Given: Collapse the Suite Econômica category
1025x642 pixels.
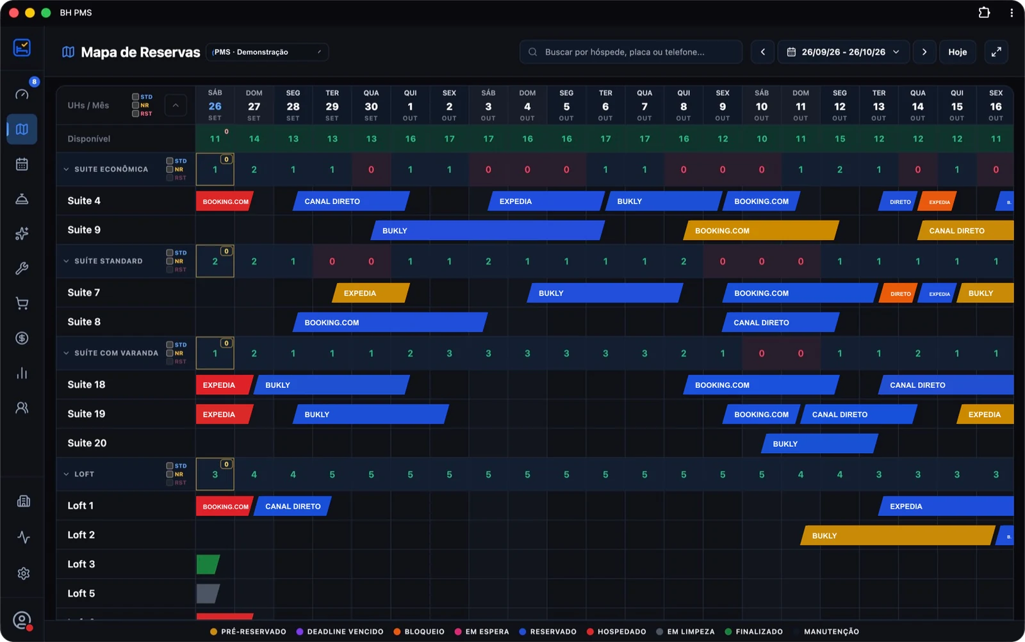Looking at the screenshot, I should coord(66,169).
